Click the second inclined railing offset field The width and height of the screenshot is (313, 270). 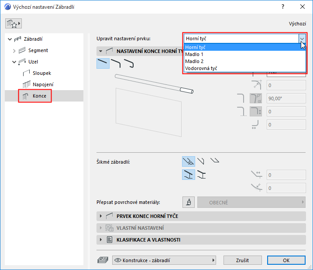pos(286,188)
